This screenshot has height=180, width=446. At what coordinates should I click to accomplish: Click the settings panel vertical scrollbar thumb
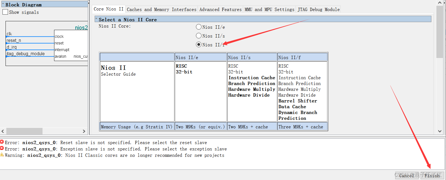[x=440, y=32]
